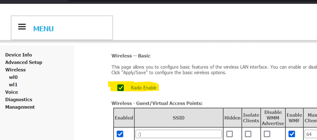Click the SSID column header

[x=179, y=118]
